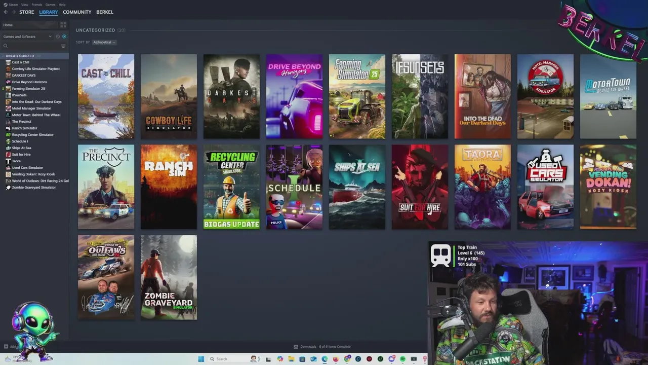Open the Suit for Hire cover
This screenshot has height=365, width=648.
point(420,187)
